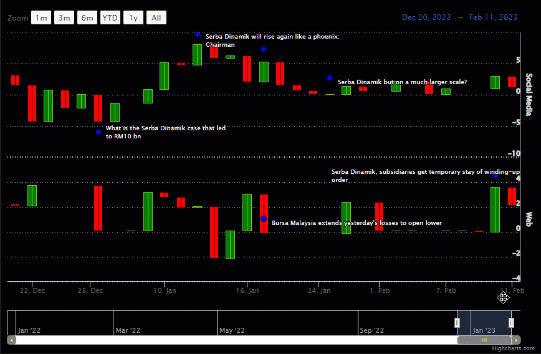
Task: Edit the Feb 11, 2023 end date
Action: click(x=493, y=17)
